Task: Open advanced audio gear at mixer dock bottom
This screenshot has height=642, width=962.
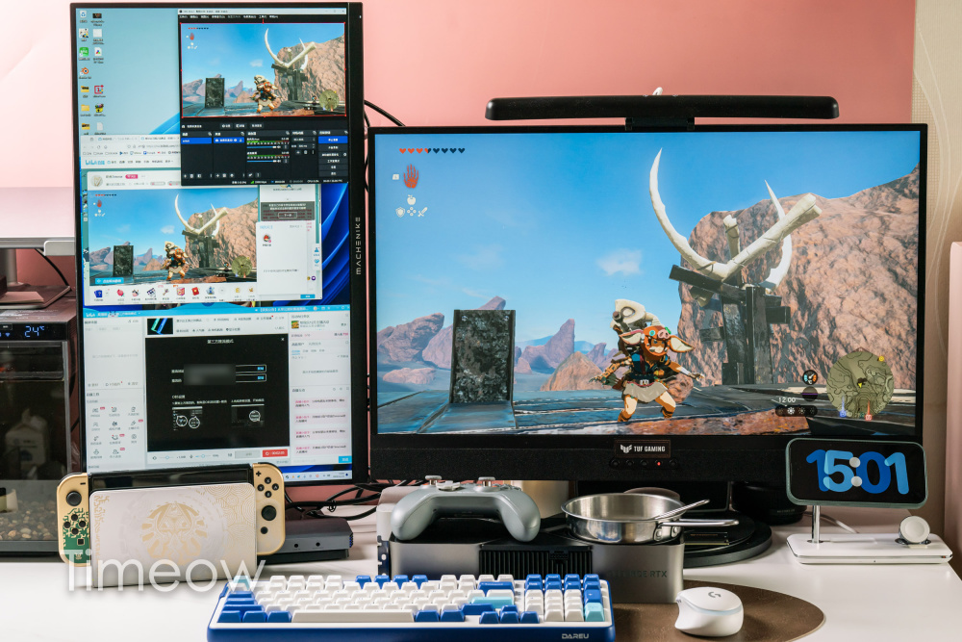Action: click(250, 175)
